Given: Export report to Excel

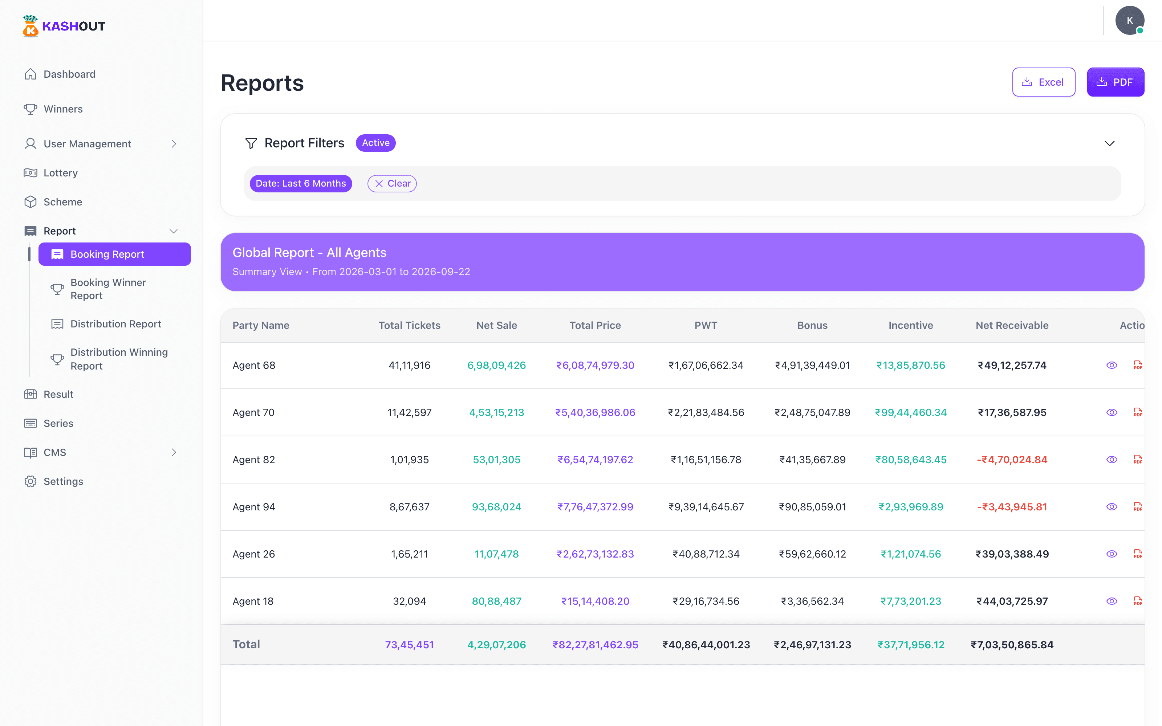Looking at the screenshot, I should click(1043, 82).
